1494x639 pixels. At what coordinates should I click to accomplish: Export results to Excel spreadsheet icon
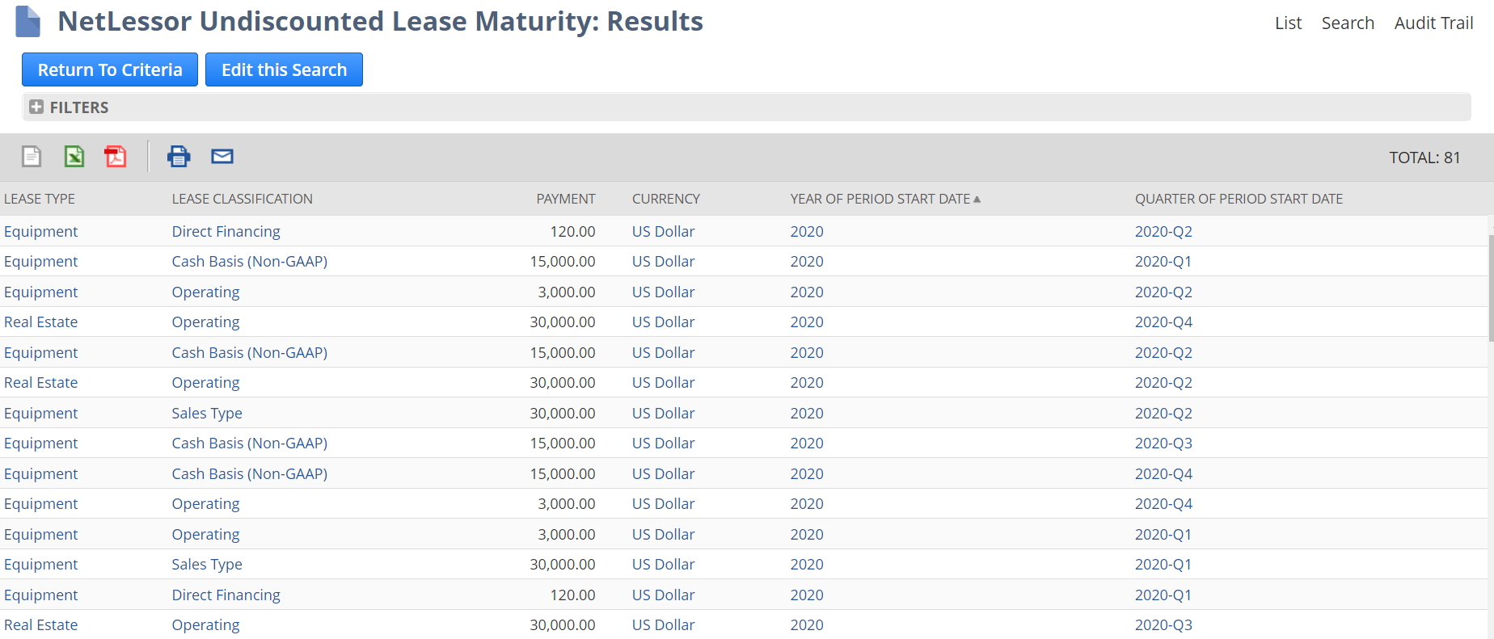74,156
